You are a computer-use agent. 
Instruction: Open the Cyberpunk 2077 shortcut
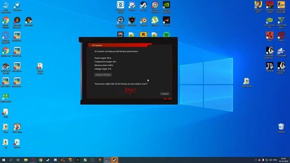click(x=258, y=7)
